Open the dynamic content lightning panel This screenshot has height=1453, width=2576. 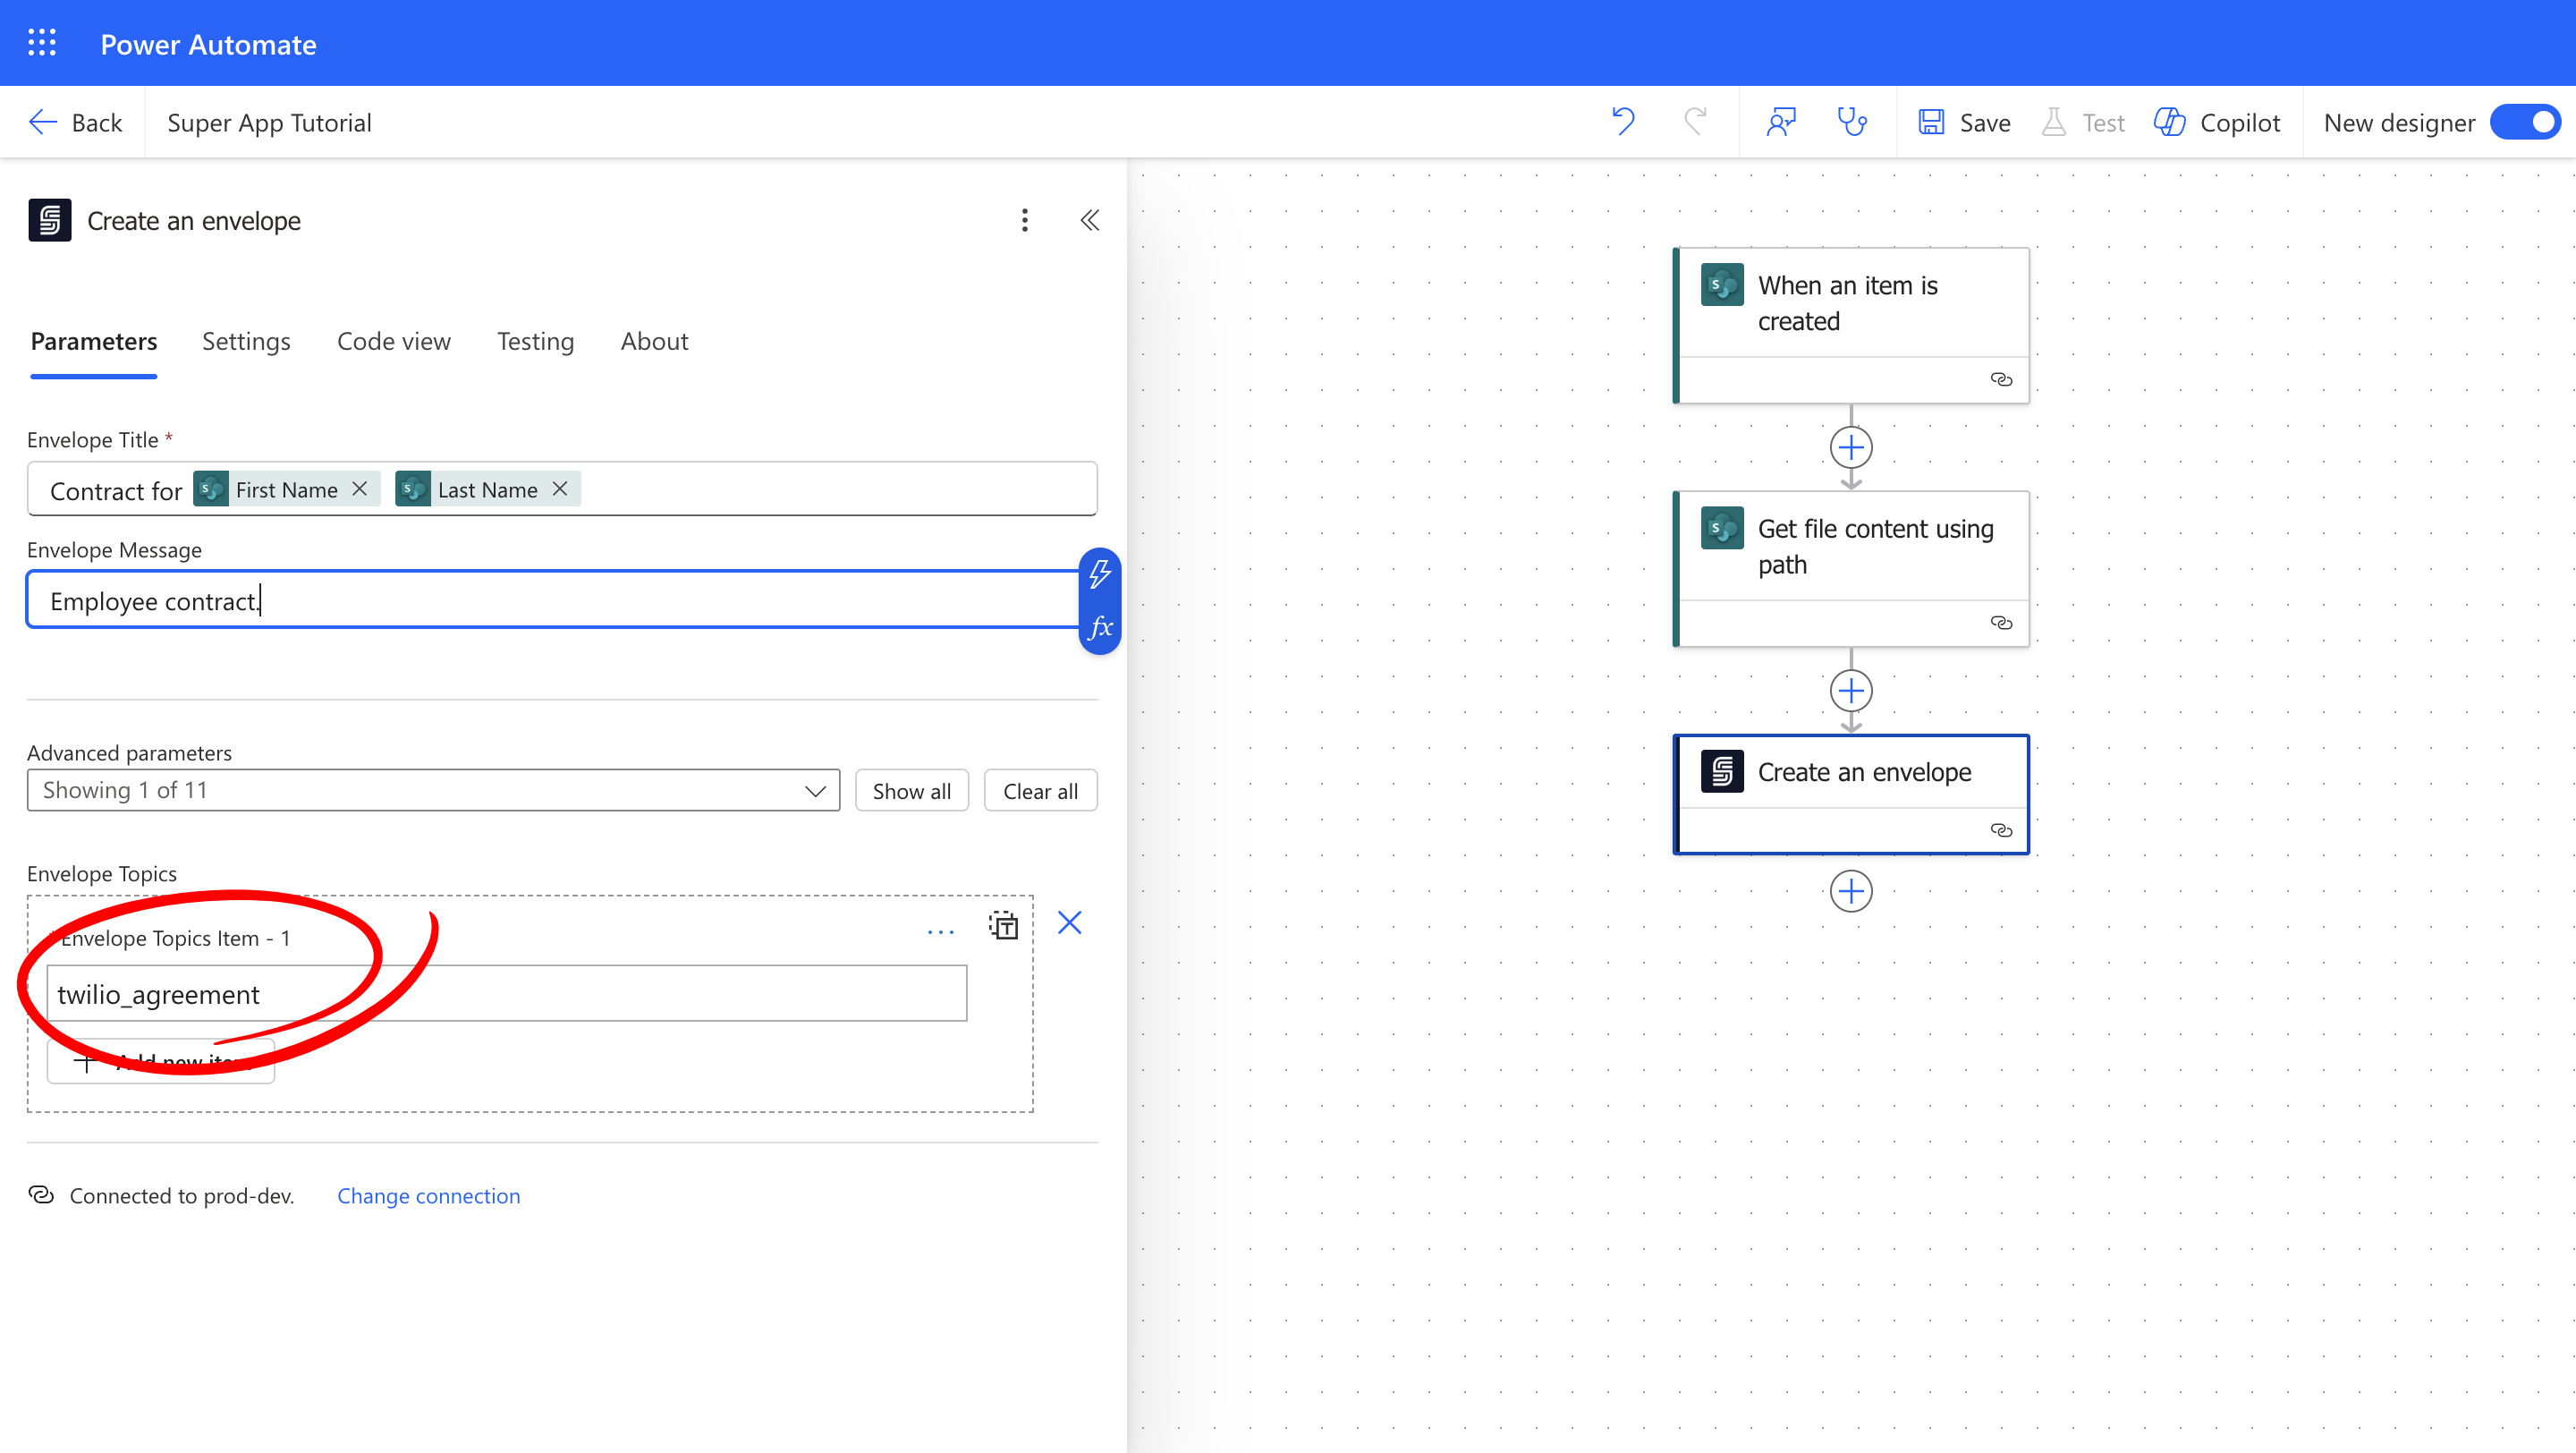tap(1100, 575)
